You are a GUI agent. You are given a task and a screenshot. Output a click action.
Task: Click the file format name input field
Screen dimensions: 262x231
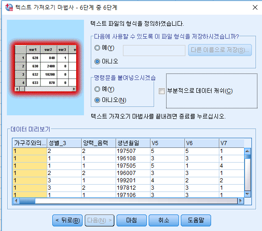(154, 51)
